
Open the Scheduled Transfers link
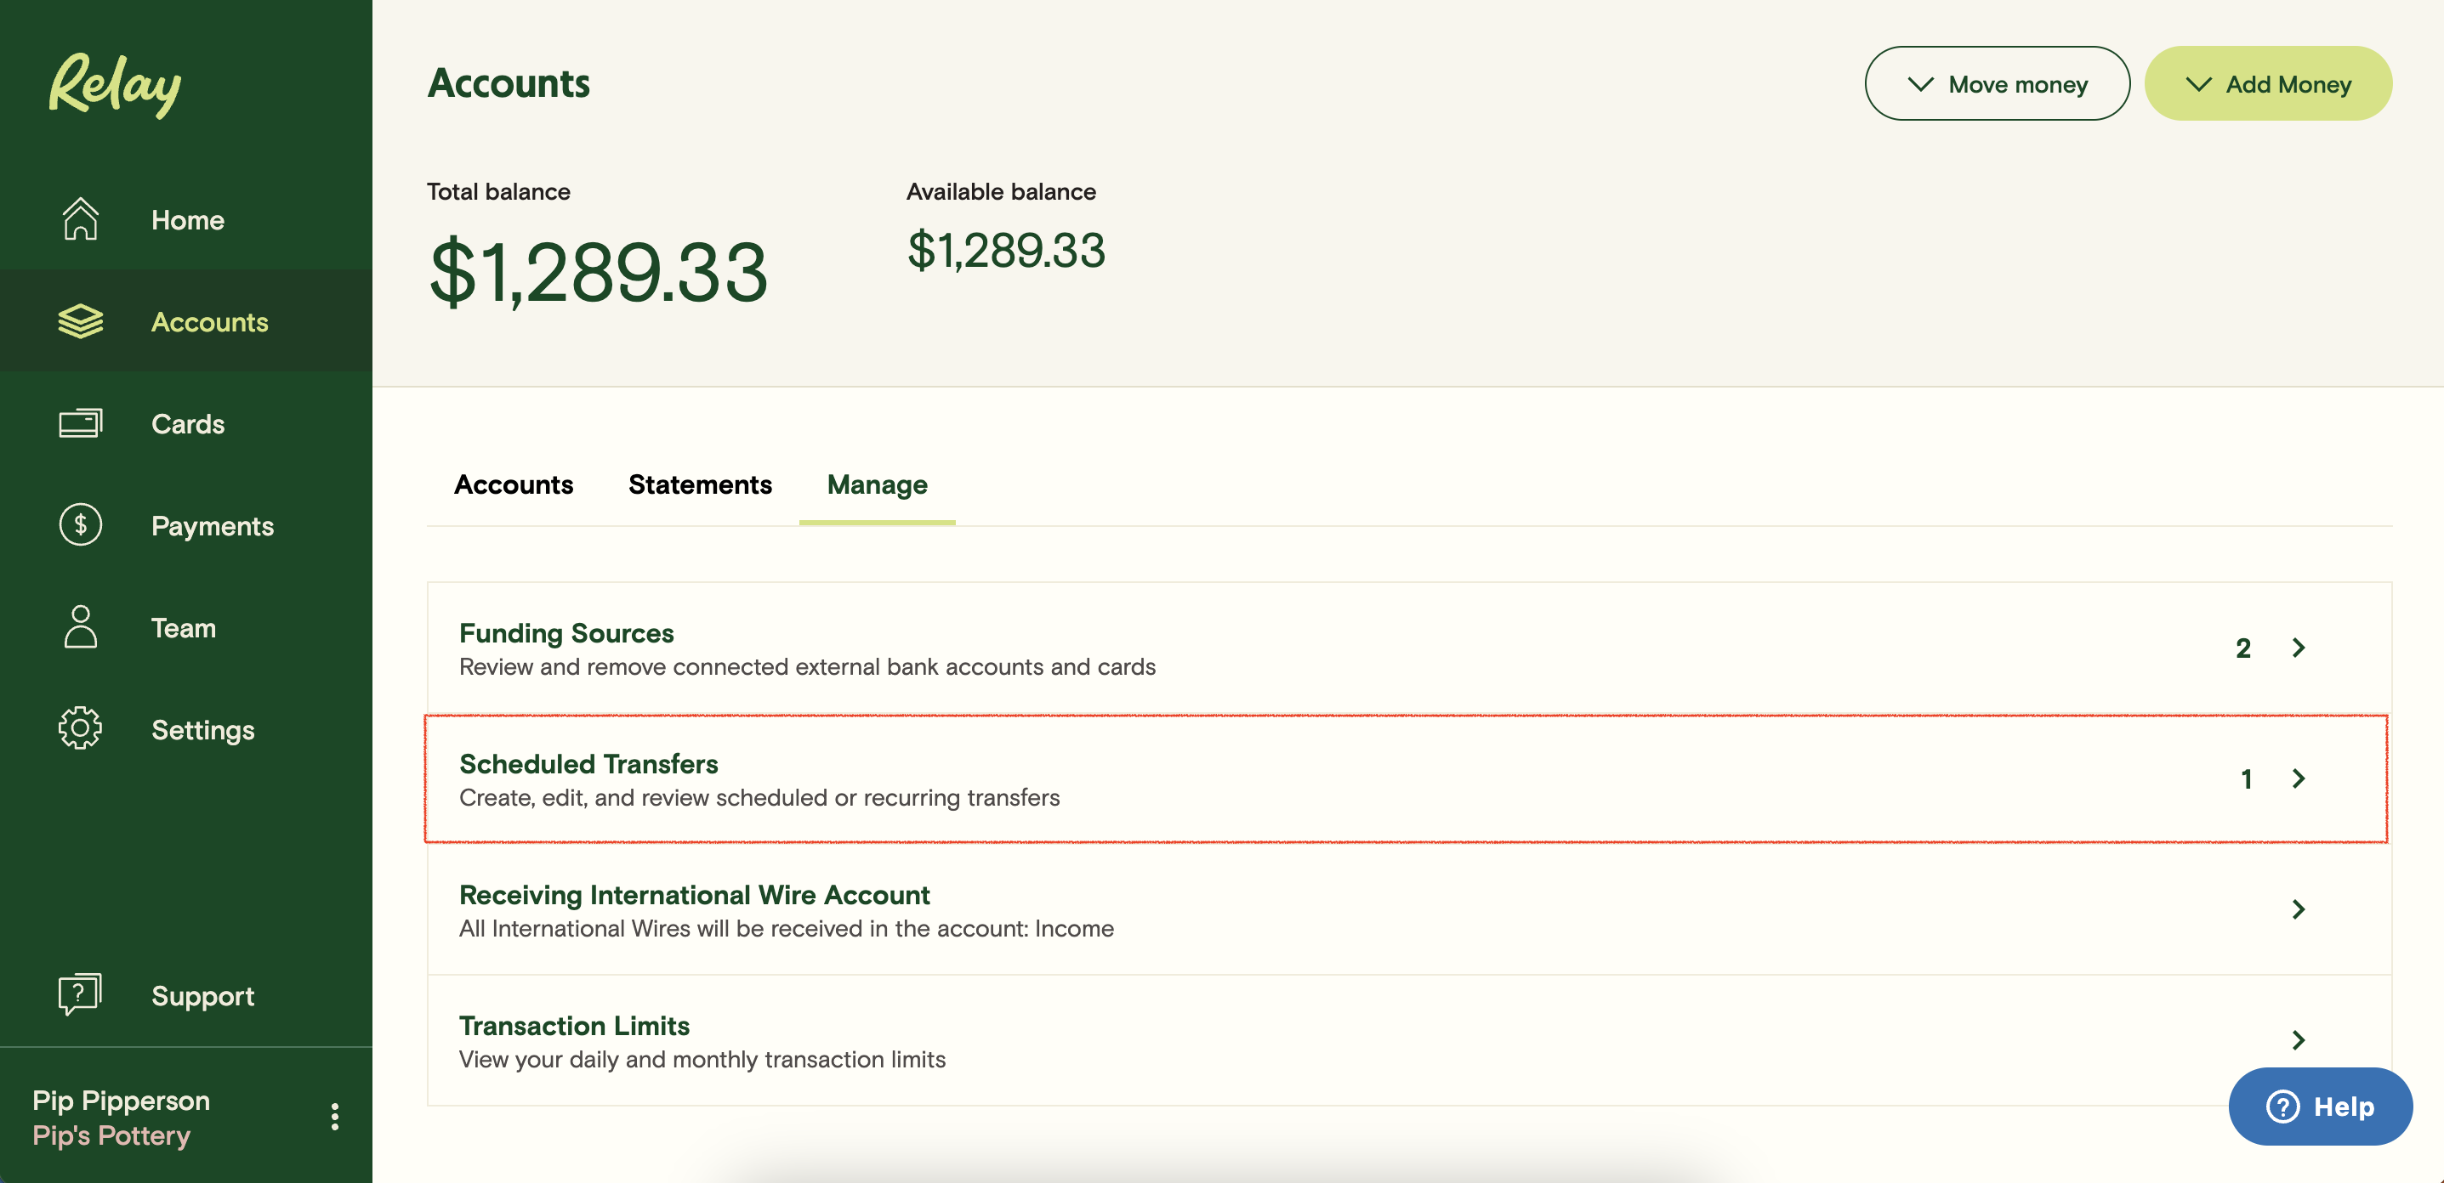tap(588, 763)
